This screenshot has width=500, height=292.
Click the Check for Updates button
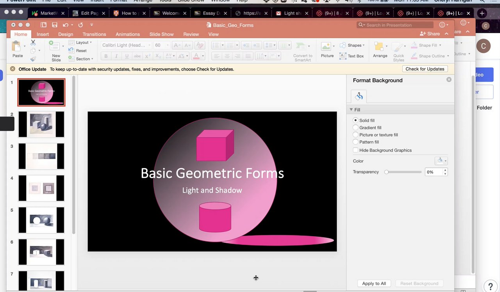click(x=425, y=69)
